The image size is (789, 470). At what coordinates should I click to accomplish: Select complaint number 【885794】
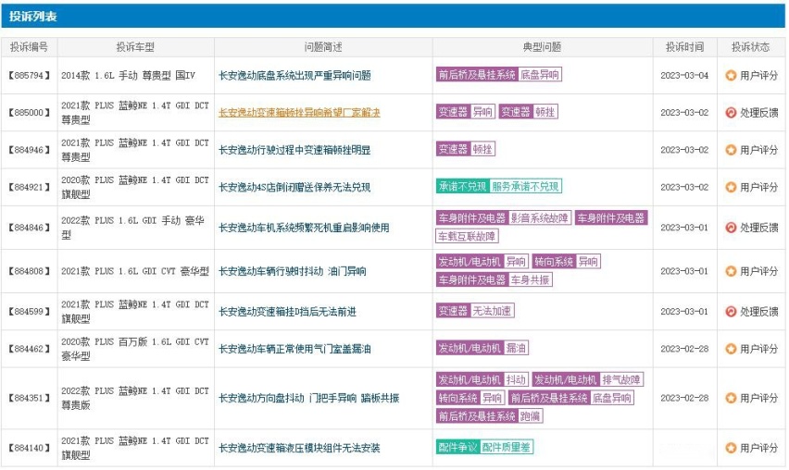pos(30,75)
